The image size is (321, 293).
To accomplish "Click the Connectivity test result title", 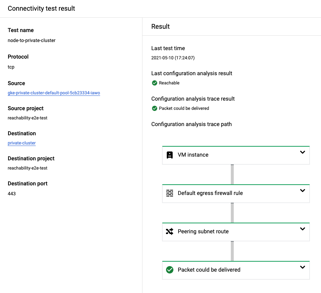I will (x=41, y=8).
